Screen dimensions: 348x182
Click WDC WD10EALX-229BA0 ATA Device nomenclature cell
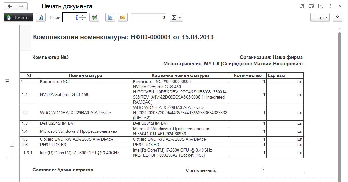tap(85, 113)
